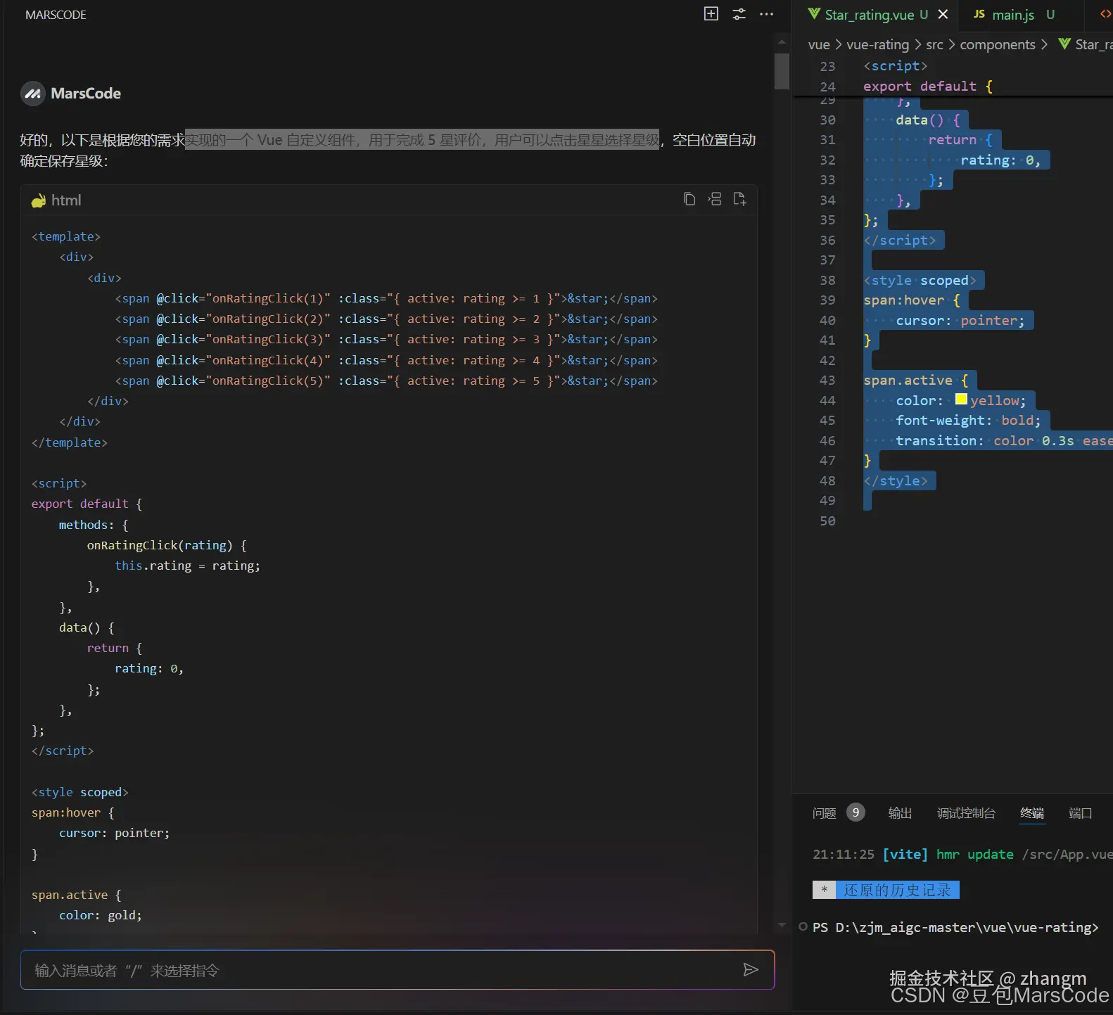This screenshot has width=1113, height=1015.
Task: Click 'font-weight: bold;' in editor
Action: coord(968,420)
